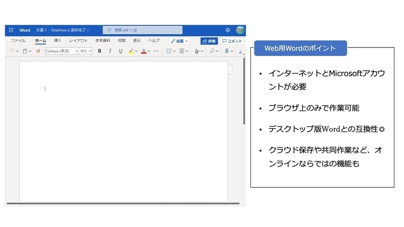Open the 編集 mode dropdown
The image size is (404, 227).
[x=179, y=41]
